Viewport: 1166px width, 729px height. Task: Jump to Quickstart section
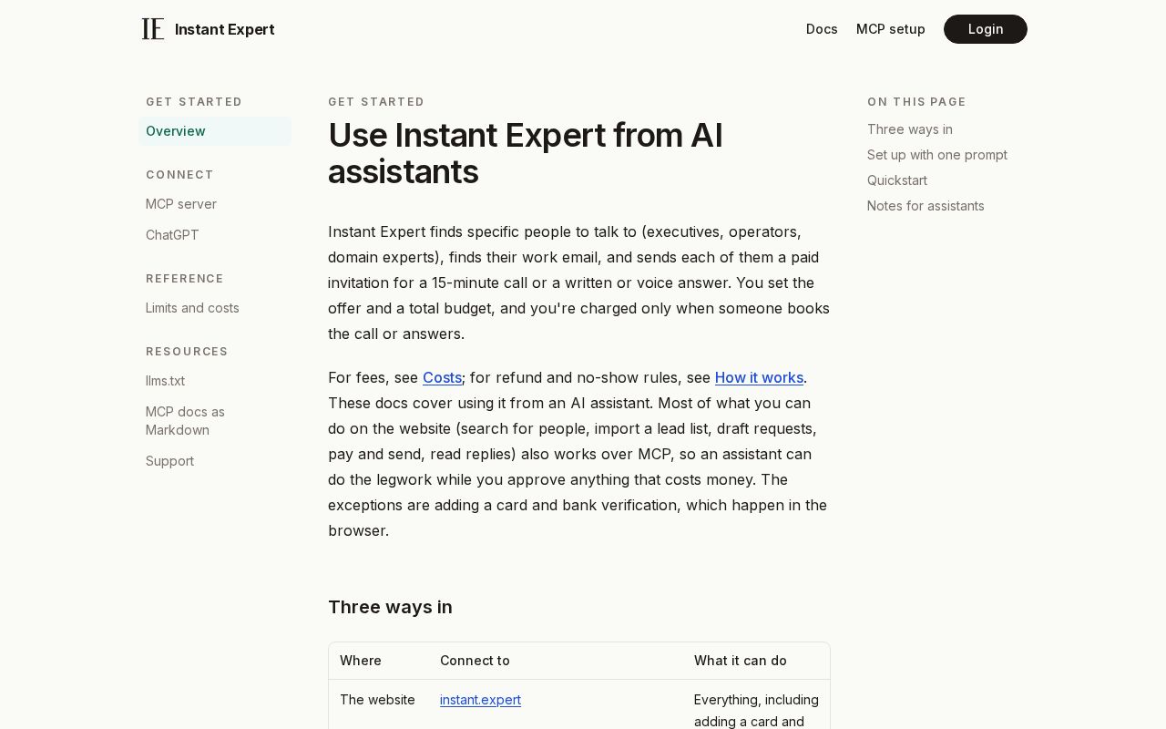(x=897, y=180)
